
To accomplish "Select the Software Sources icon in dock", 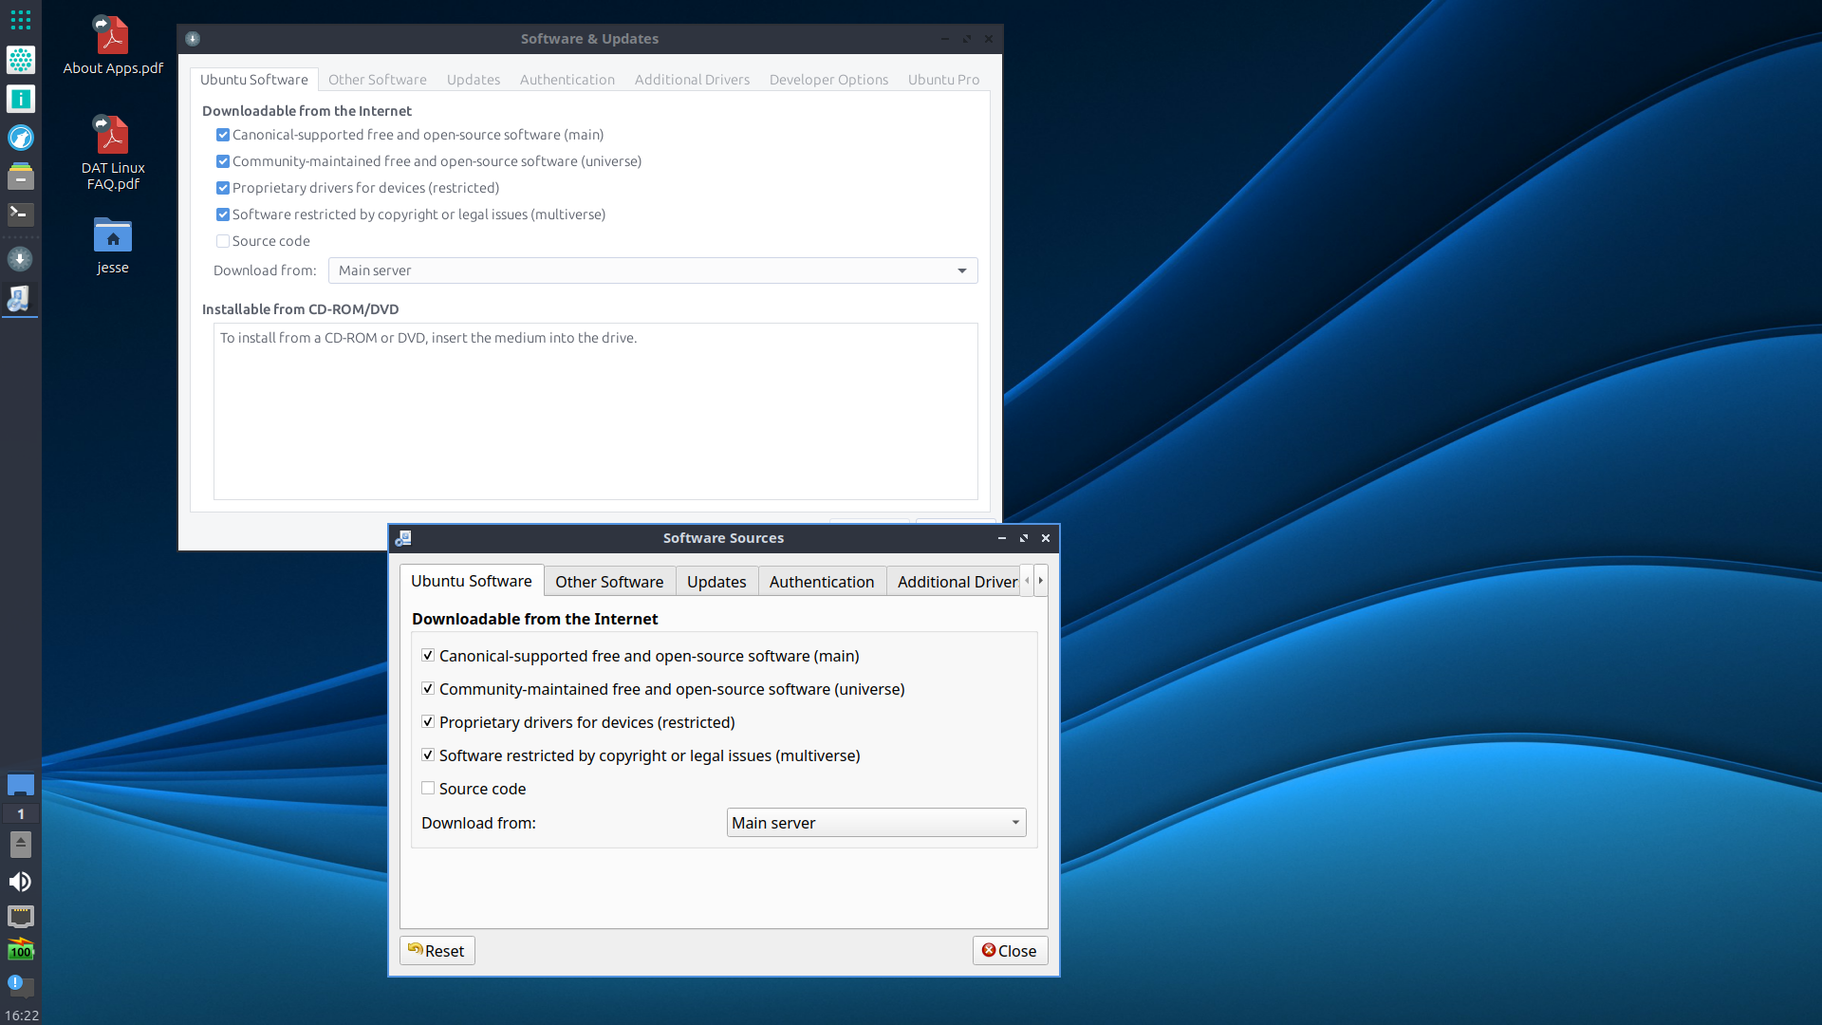I will (x=20, y=299).
